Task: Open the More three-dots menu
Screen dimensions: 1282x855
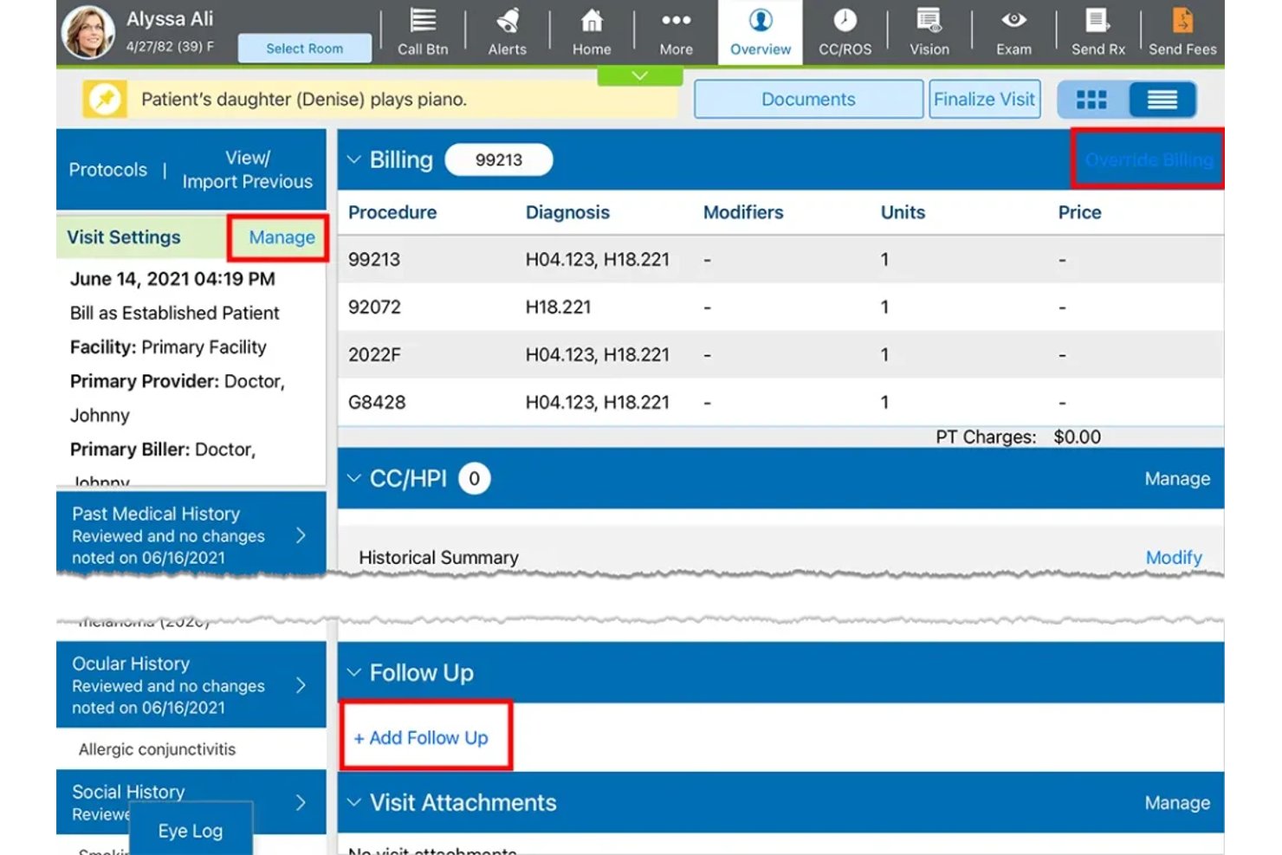Action: (x=676, y=32)
